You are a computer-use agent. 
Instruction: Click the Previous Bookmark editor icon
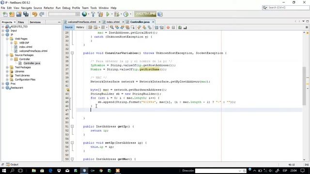point(139,28)
